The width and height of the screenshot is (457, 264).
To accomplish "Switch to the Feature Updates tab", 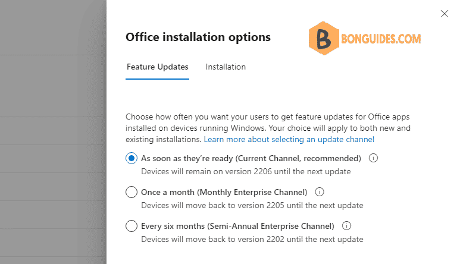I will [157, 67].
